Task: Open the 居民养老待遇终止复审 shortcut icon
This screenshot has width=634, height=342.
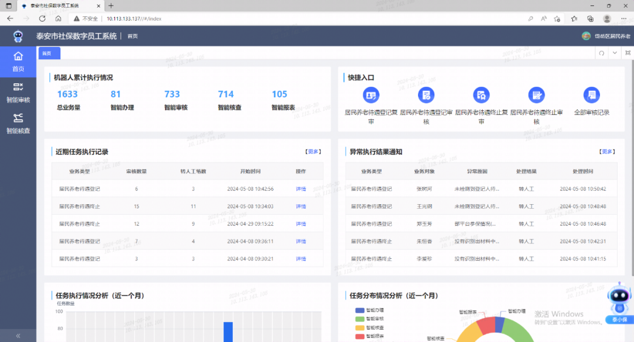Action: tap(481, 96)
